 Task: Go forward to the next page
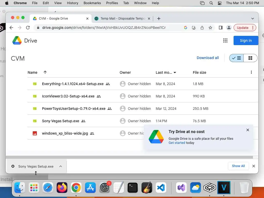click(x=20, y=28)
